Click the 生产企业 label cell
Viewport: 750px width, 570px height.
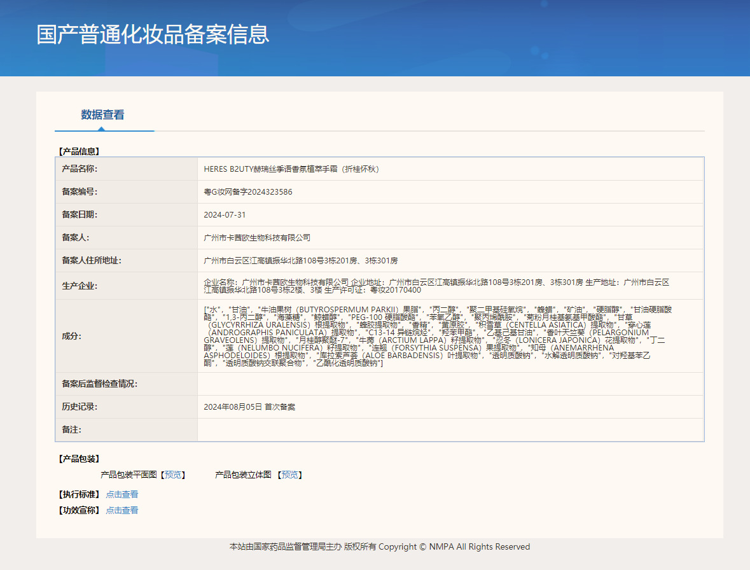(127, 286)
